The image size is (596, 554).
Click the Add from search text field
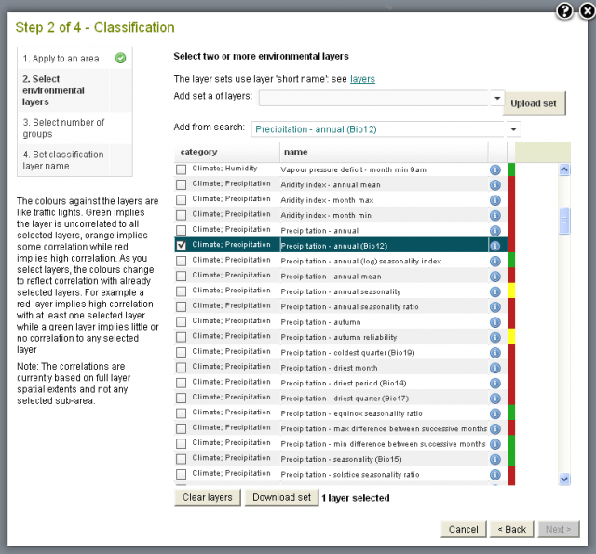pos(379,129)
